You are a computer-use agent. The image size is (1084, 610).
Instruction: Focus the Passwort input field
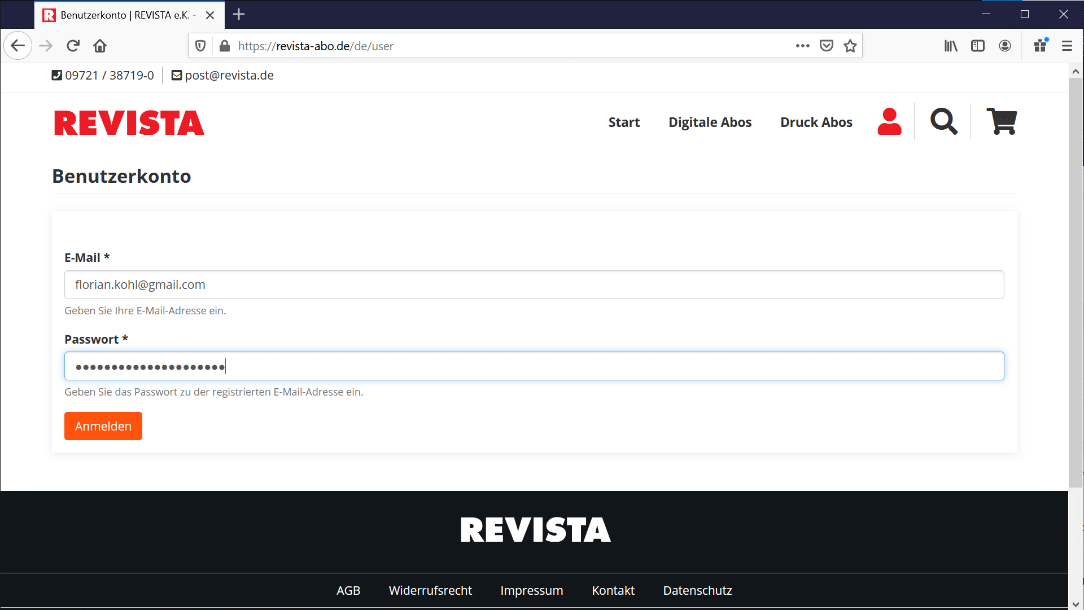534,366
